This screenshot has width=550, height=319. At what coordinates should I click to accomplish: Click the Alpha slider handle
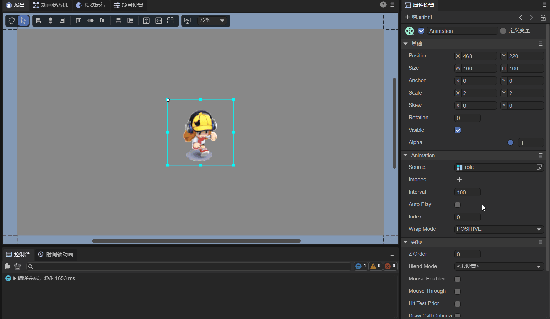510,143
